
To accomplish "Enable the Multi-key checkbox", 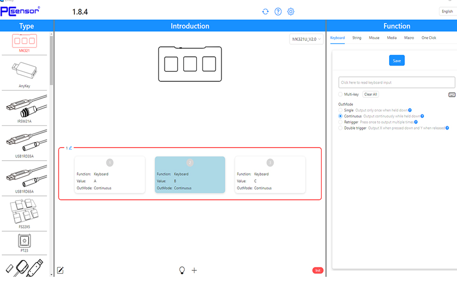I will point(341,94).
